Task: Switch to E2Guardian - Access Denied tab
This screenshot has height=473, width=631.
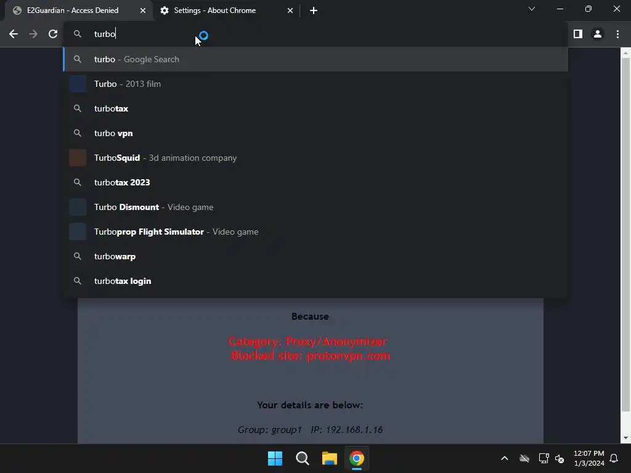Action: point(79,10)
